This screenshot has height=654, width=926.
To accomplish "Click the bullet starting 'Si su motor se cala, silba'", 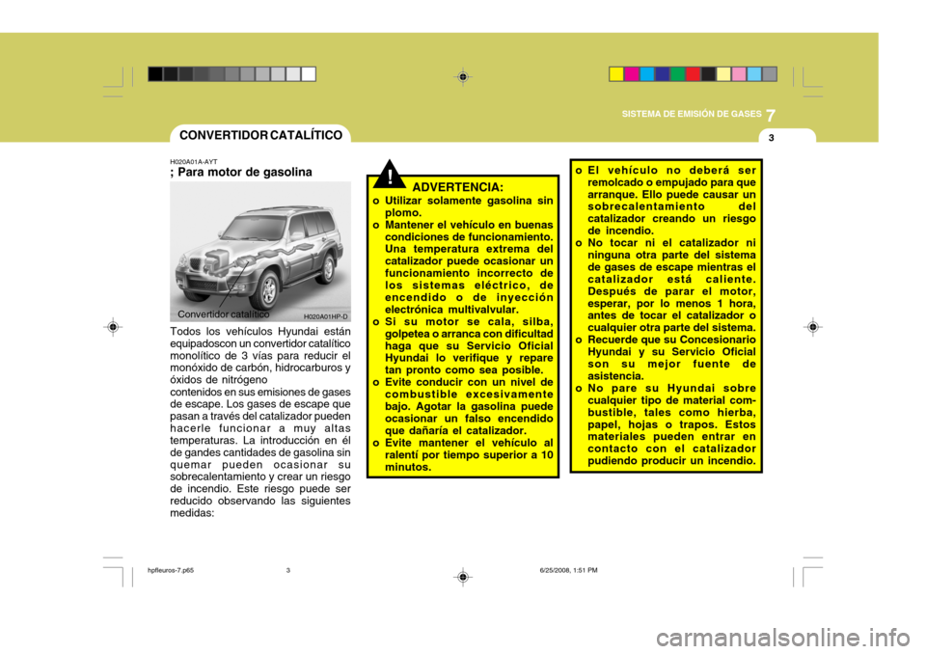I will [x=463, y=345].
